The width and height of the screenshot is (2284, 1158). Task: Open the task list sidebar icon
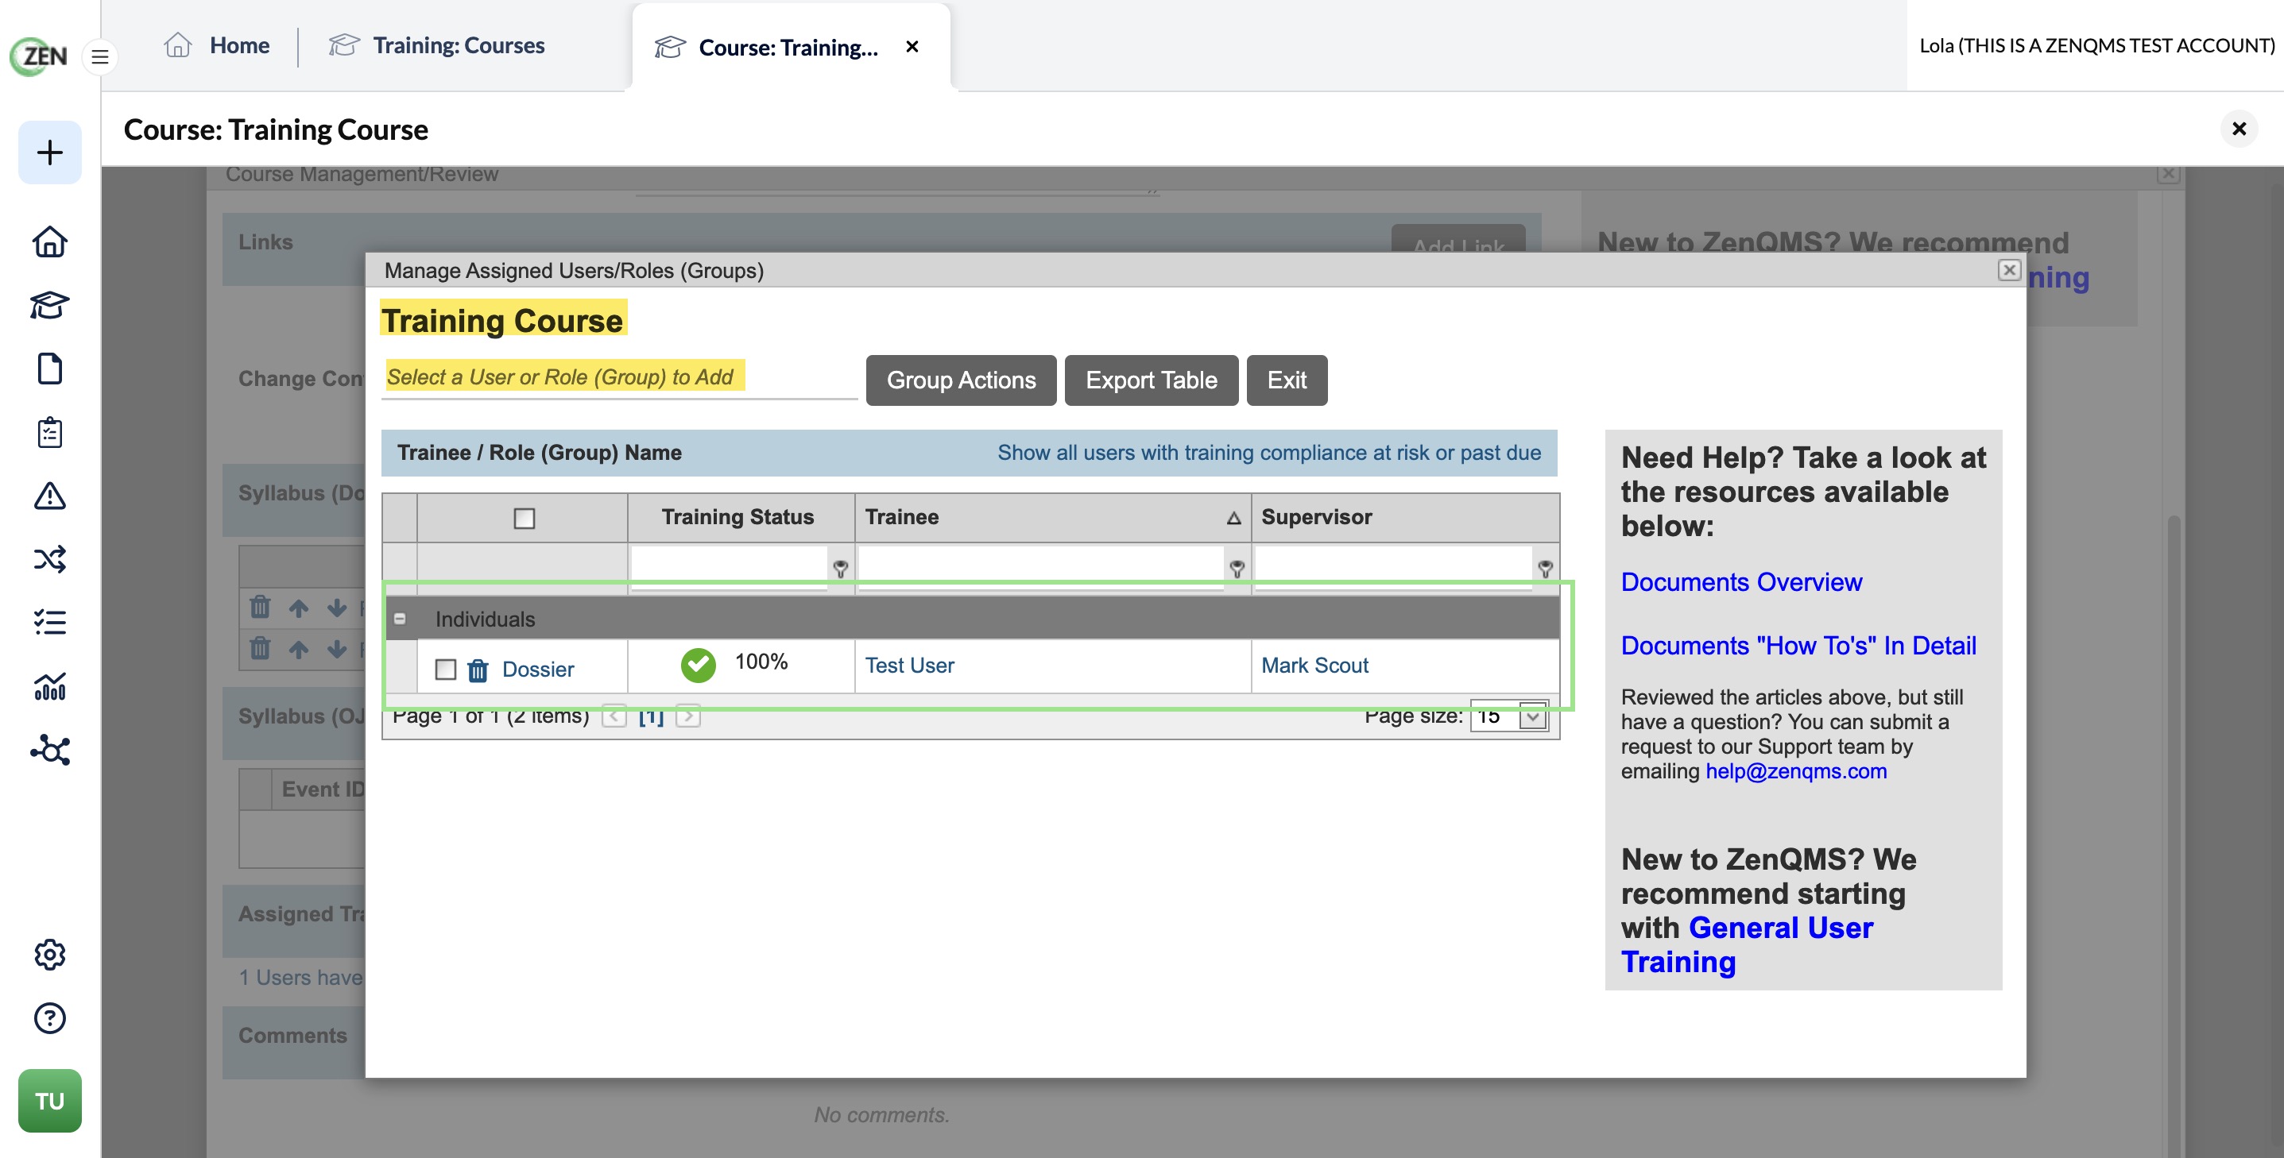[x=49, y=622]
